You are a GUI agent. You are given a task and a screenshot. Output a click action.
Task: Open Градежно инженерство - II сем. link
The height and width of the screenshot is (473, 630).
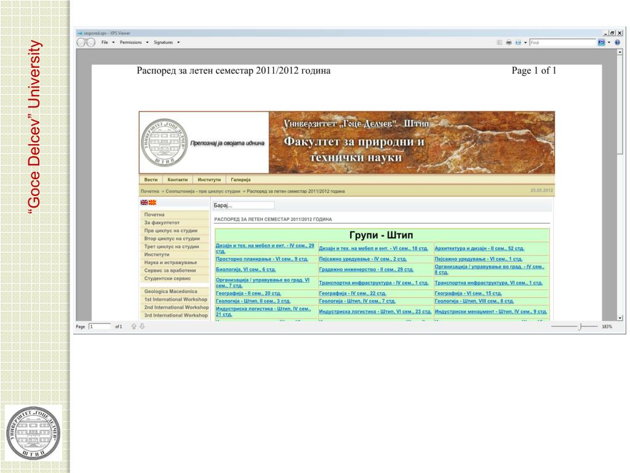coord(366,270)
